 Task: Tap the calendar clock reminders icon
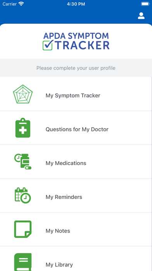pos(23,195)
